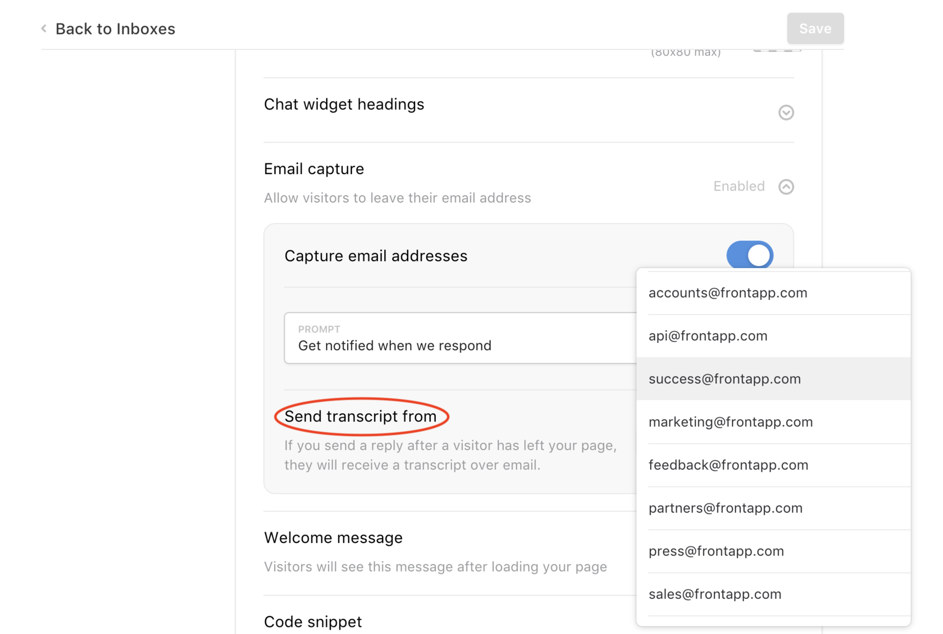This screenshot has width=943, height=634.
Task: Select partners@frontapp.com option
Action: pyautogui.click(x=774, y=508)
